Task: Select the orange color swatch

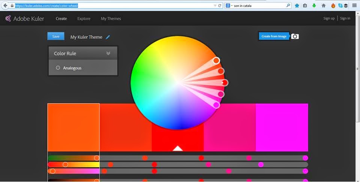Action: [73, 127]
